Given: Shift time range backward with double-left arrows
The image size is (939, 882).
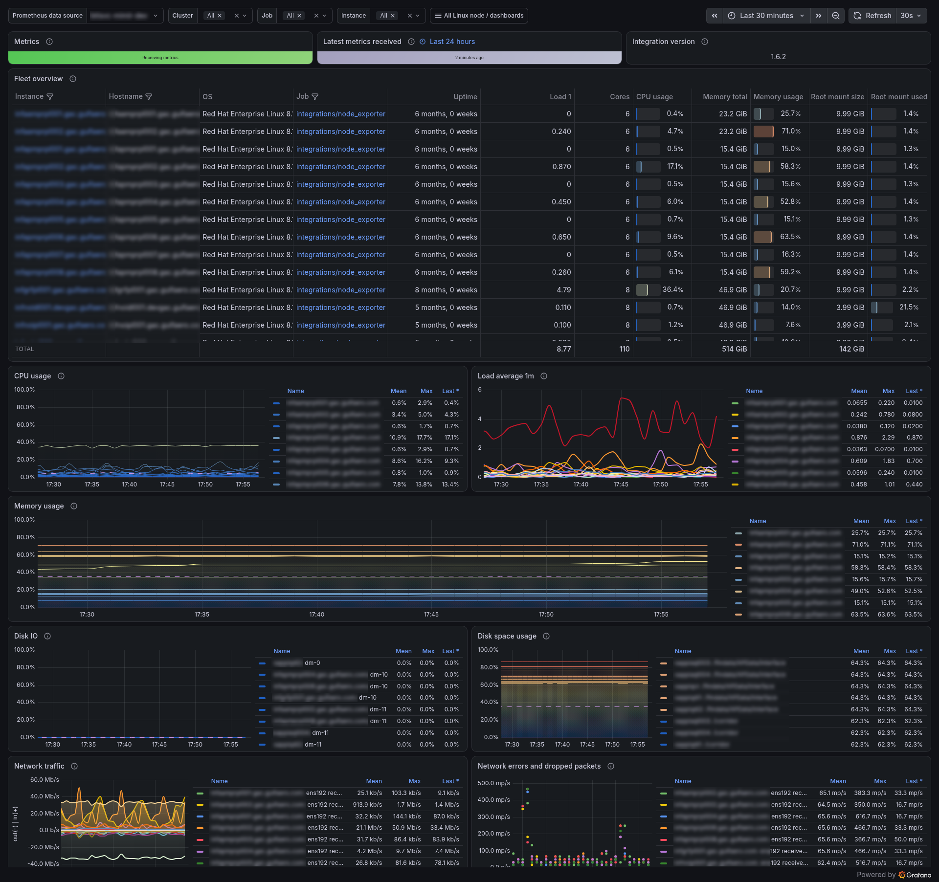Looking at the screenshot, I should coord(715,16).
